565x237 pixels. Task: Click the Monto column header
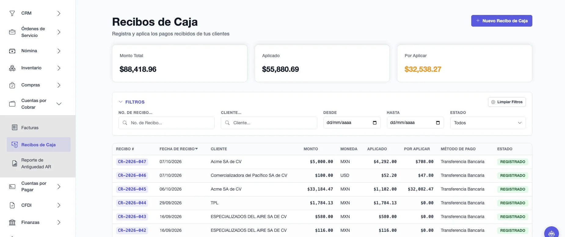coord(311,149)
